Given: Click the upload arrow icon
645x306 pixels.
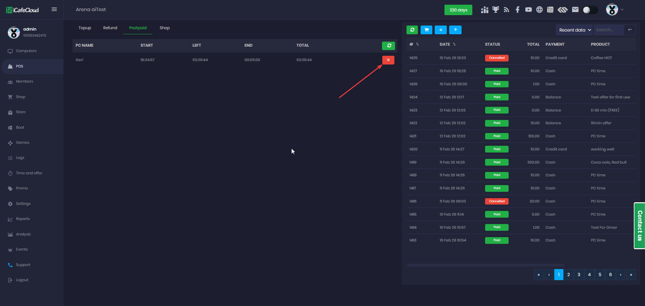Looking at the screenshot, I should [x=455, y=30].
